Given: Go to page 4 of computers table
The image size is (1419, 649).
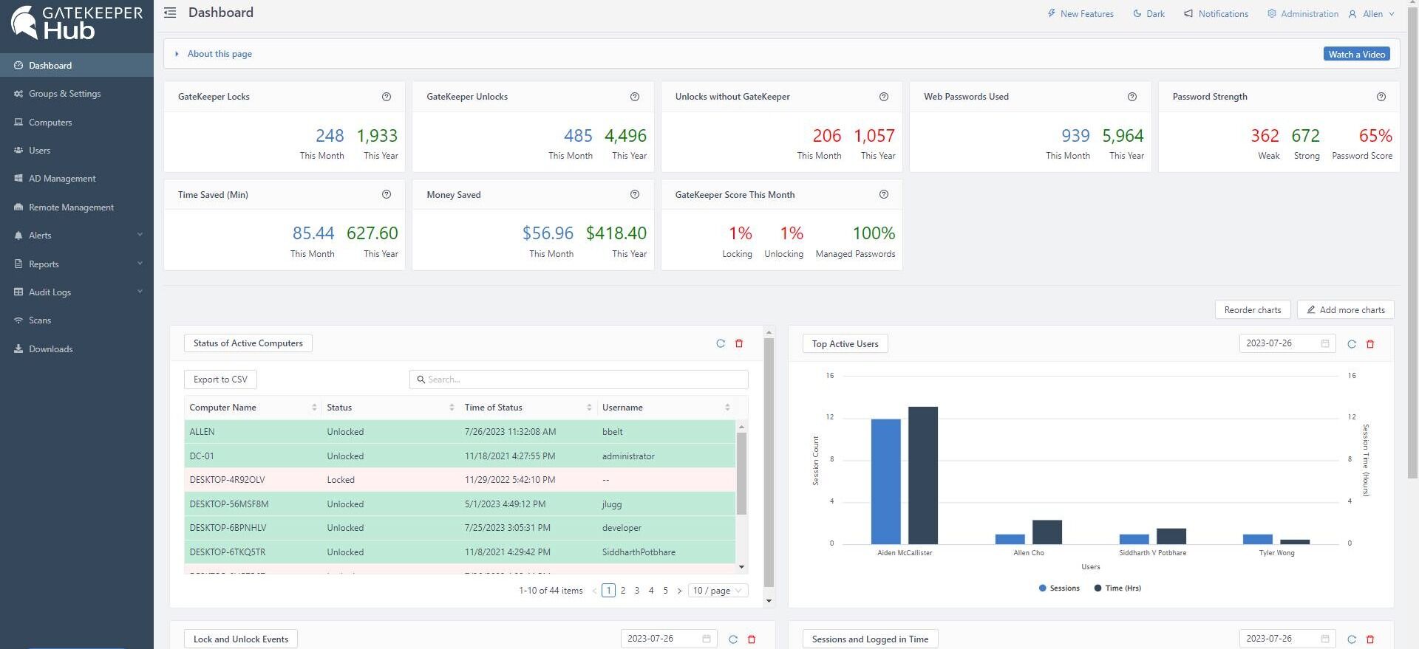Looking at the screenshot, I should click(x=651, y=591).
